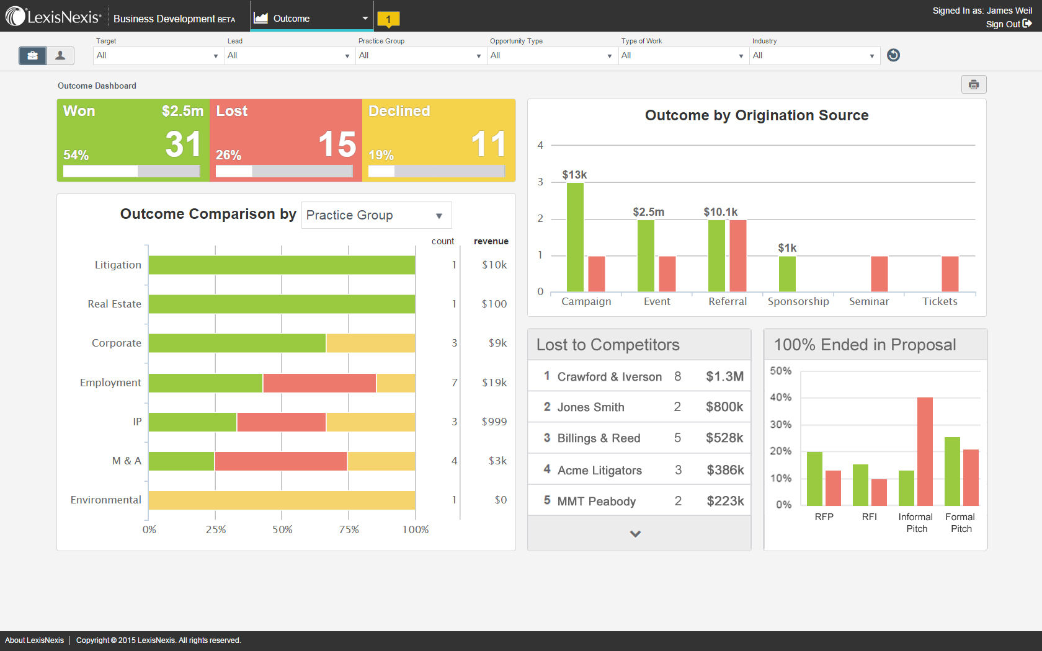This screenshot has width=1042, height=651.
Task: Open the Opportunity Type filter dropdown
Action: pyautogui.click(x=552, y=56)
